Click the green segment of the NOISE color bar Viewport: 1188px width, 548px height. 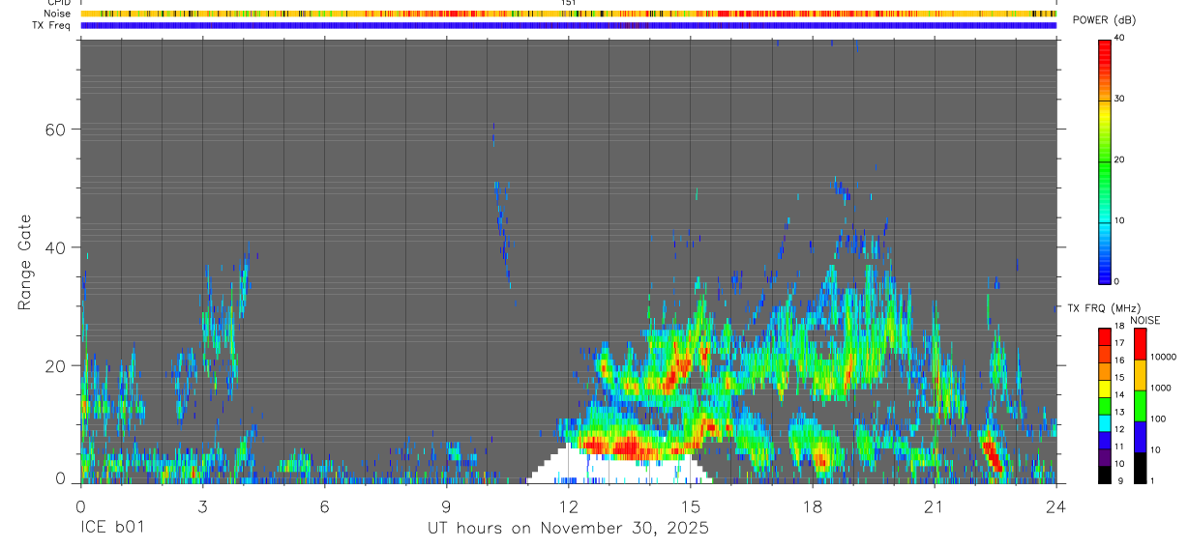pyautogui.click(x=1139, y=405)
